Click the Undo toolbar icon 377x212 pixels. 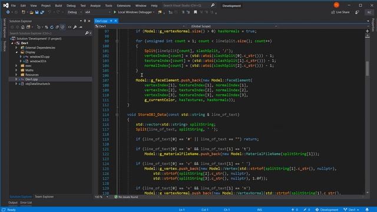tap(49, 12)
